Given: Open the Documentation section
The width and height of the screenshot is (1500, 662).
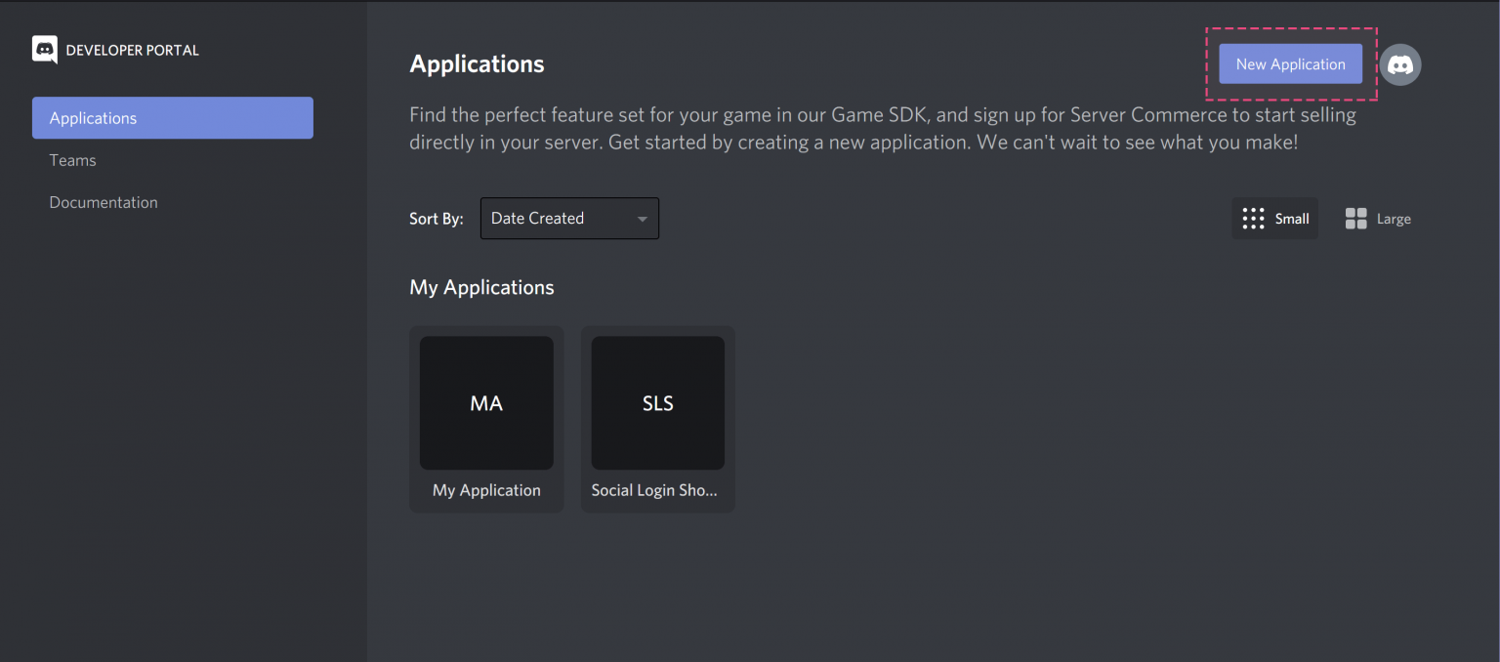Looking at the screenshot, I should pos(104,202).
